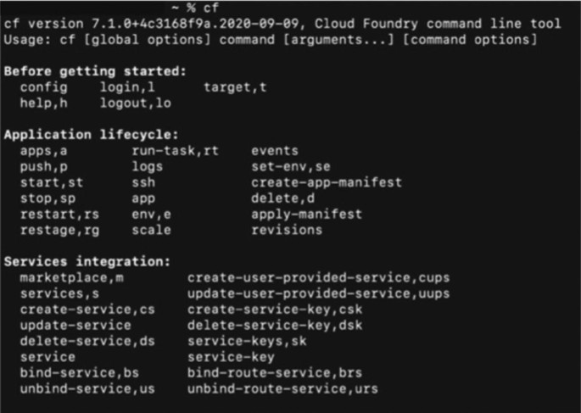Click the 'apps,a' command entry
The width and height of the screenshot is (581, 413).
click(x=43, y=150)
